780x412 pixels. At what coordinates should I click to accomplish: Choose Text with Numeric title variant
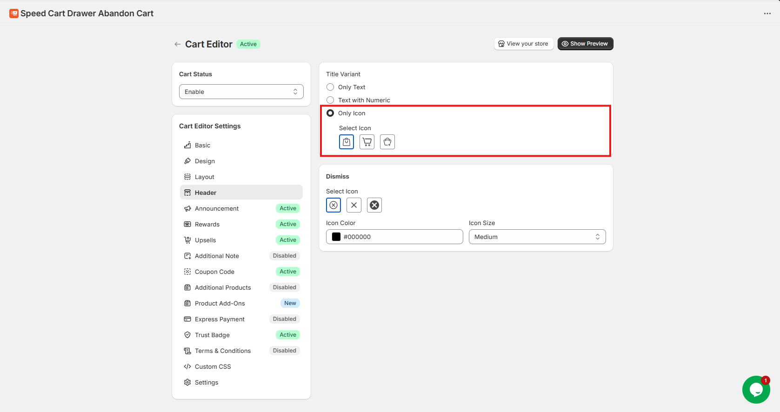330,100
